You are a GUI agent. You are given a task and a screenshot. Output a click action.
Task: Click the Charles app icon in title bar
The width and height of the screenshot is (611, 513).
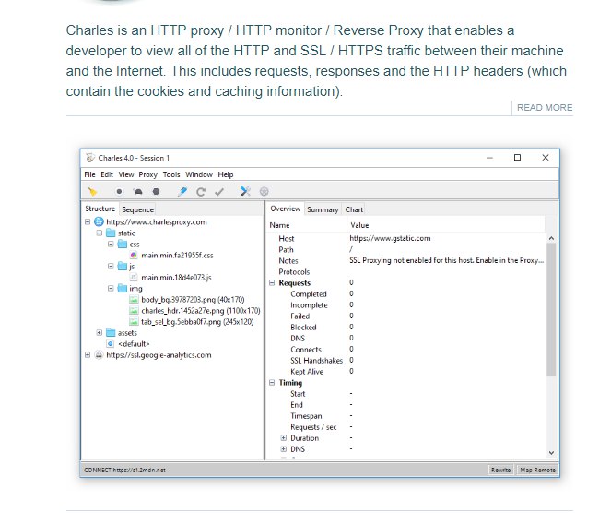click(90, 158)
